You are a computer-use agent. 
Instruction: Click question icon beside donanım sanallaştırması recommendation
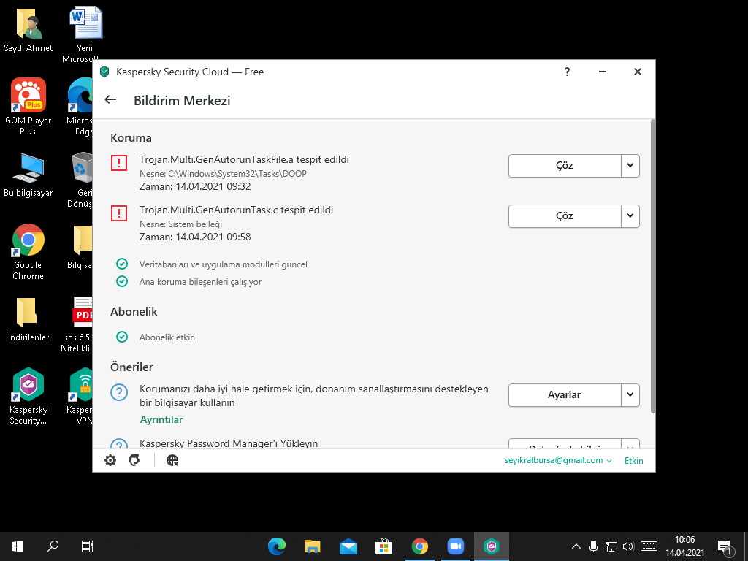click(119, 392)
